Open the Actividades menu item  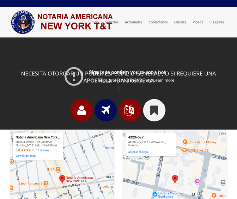tap(133, 22)
